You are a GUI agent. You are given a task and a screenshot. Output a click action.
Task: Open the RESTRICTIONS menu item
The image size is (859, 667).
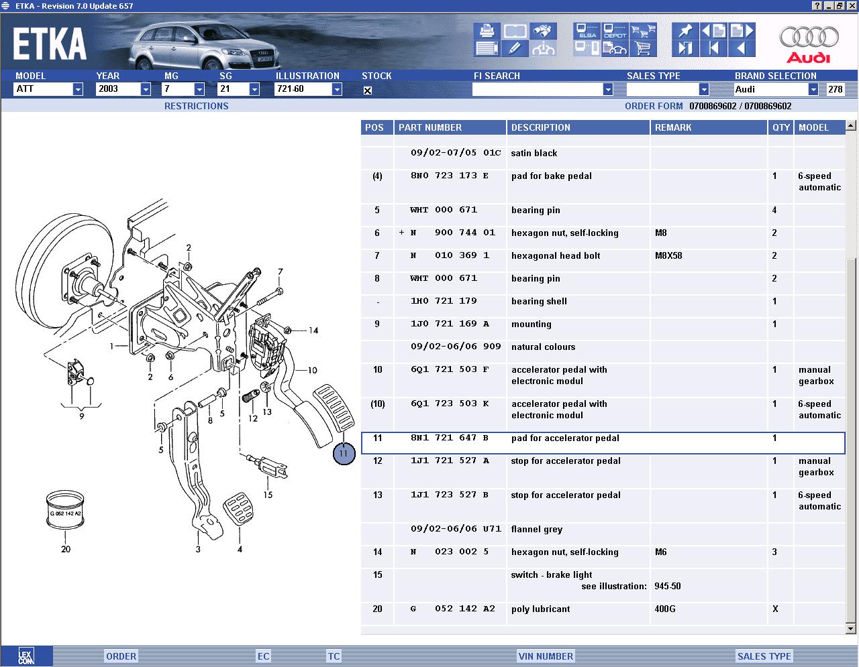(196, 106)
